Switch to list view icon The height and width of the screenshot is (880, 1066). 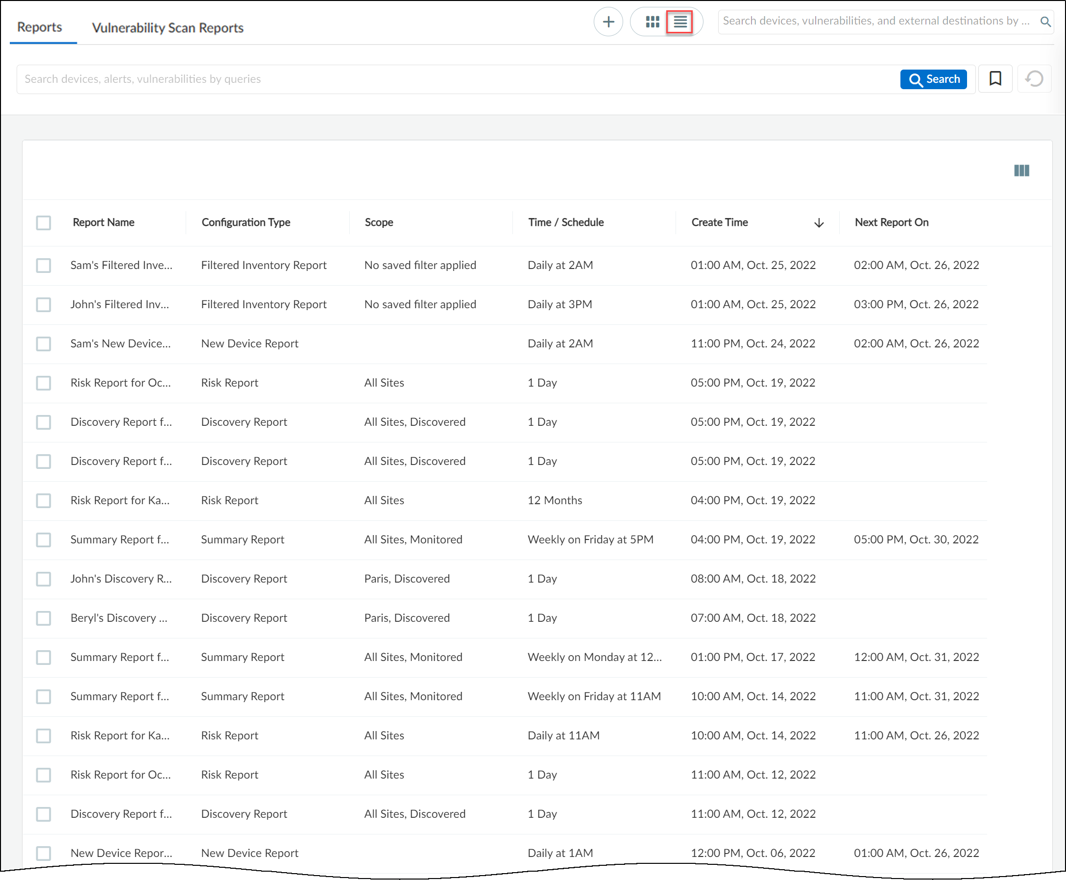(x=680, y=22)
